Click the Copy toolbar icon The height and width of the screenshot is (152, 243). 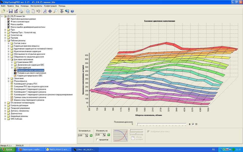click(x=28, y=11)
